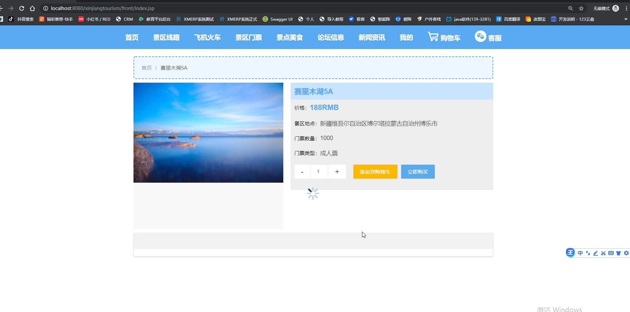Viewport: 630px width, 312px height.
Task: Click the 首页 breadcrumb link
Action: pyautogui.click(x=146, y=68)
